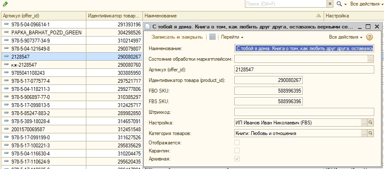Click the identifier cell 314657091
The image size is (384, 169).
pyautogui.click(x=114, y=121)
